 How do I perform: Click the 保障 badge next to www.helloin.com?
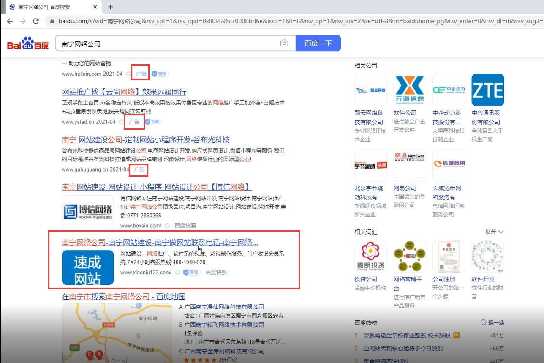point(160,74)
